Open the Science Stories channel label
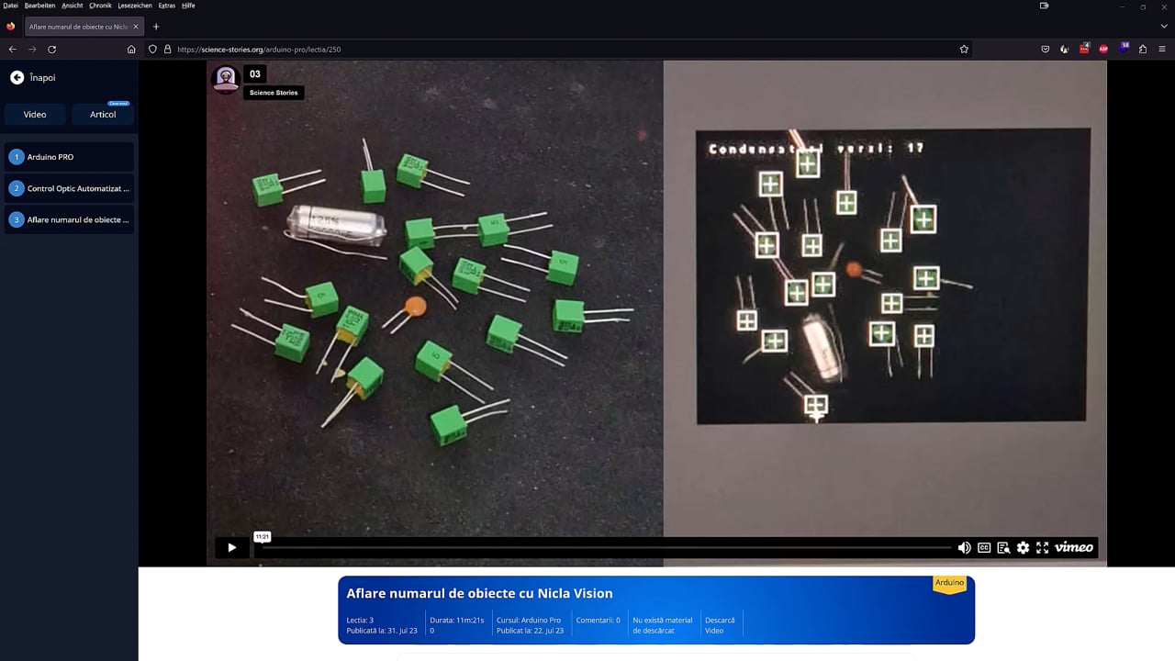The height and width of the screenshot is (661, 1175). (x=274, y=93)
